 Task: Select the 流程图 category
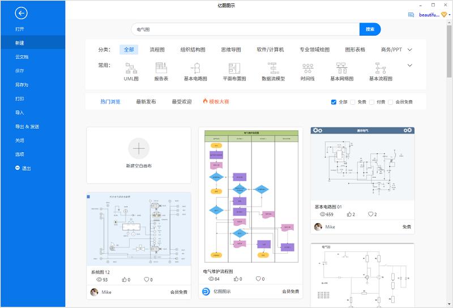point(157,50)
